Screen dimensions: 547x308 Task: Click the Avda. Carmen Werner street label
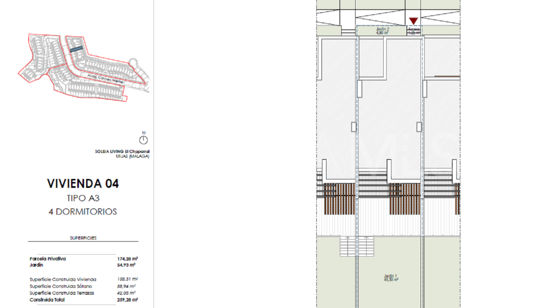(105, 78)
